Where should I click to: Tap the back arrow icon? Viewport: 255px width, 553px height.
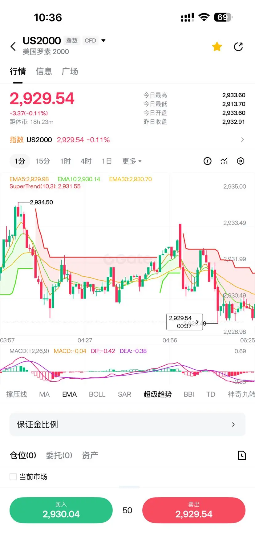(13, 47)
